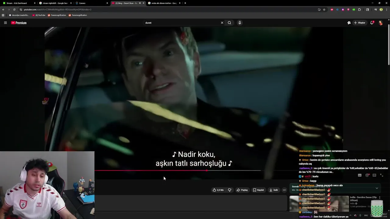This screenshot has width=390, height=219.
Task: Open ducvolpe LeaderBo... bookmark
Action: (x=19, y=15)
